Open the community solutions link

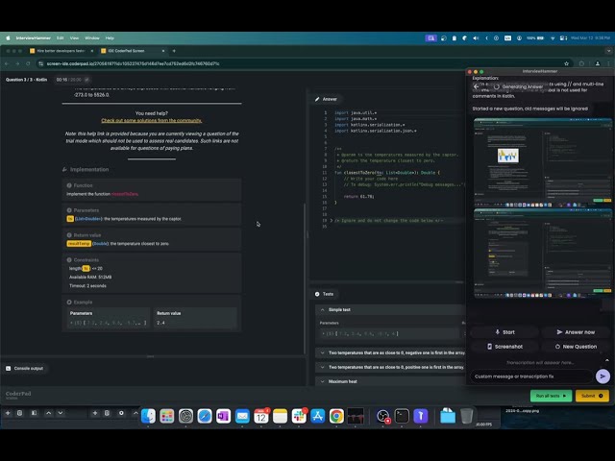pos(152,120)
